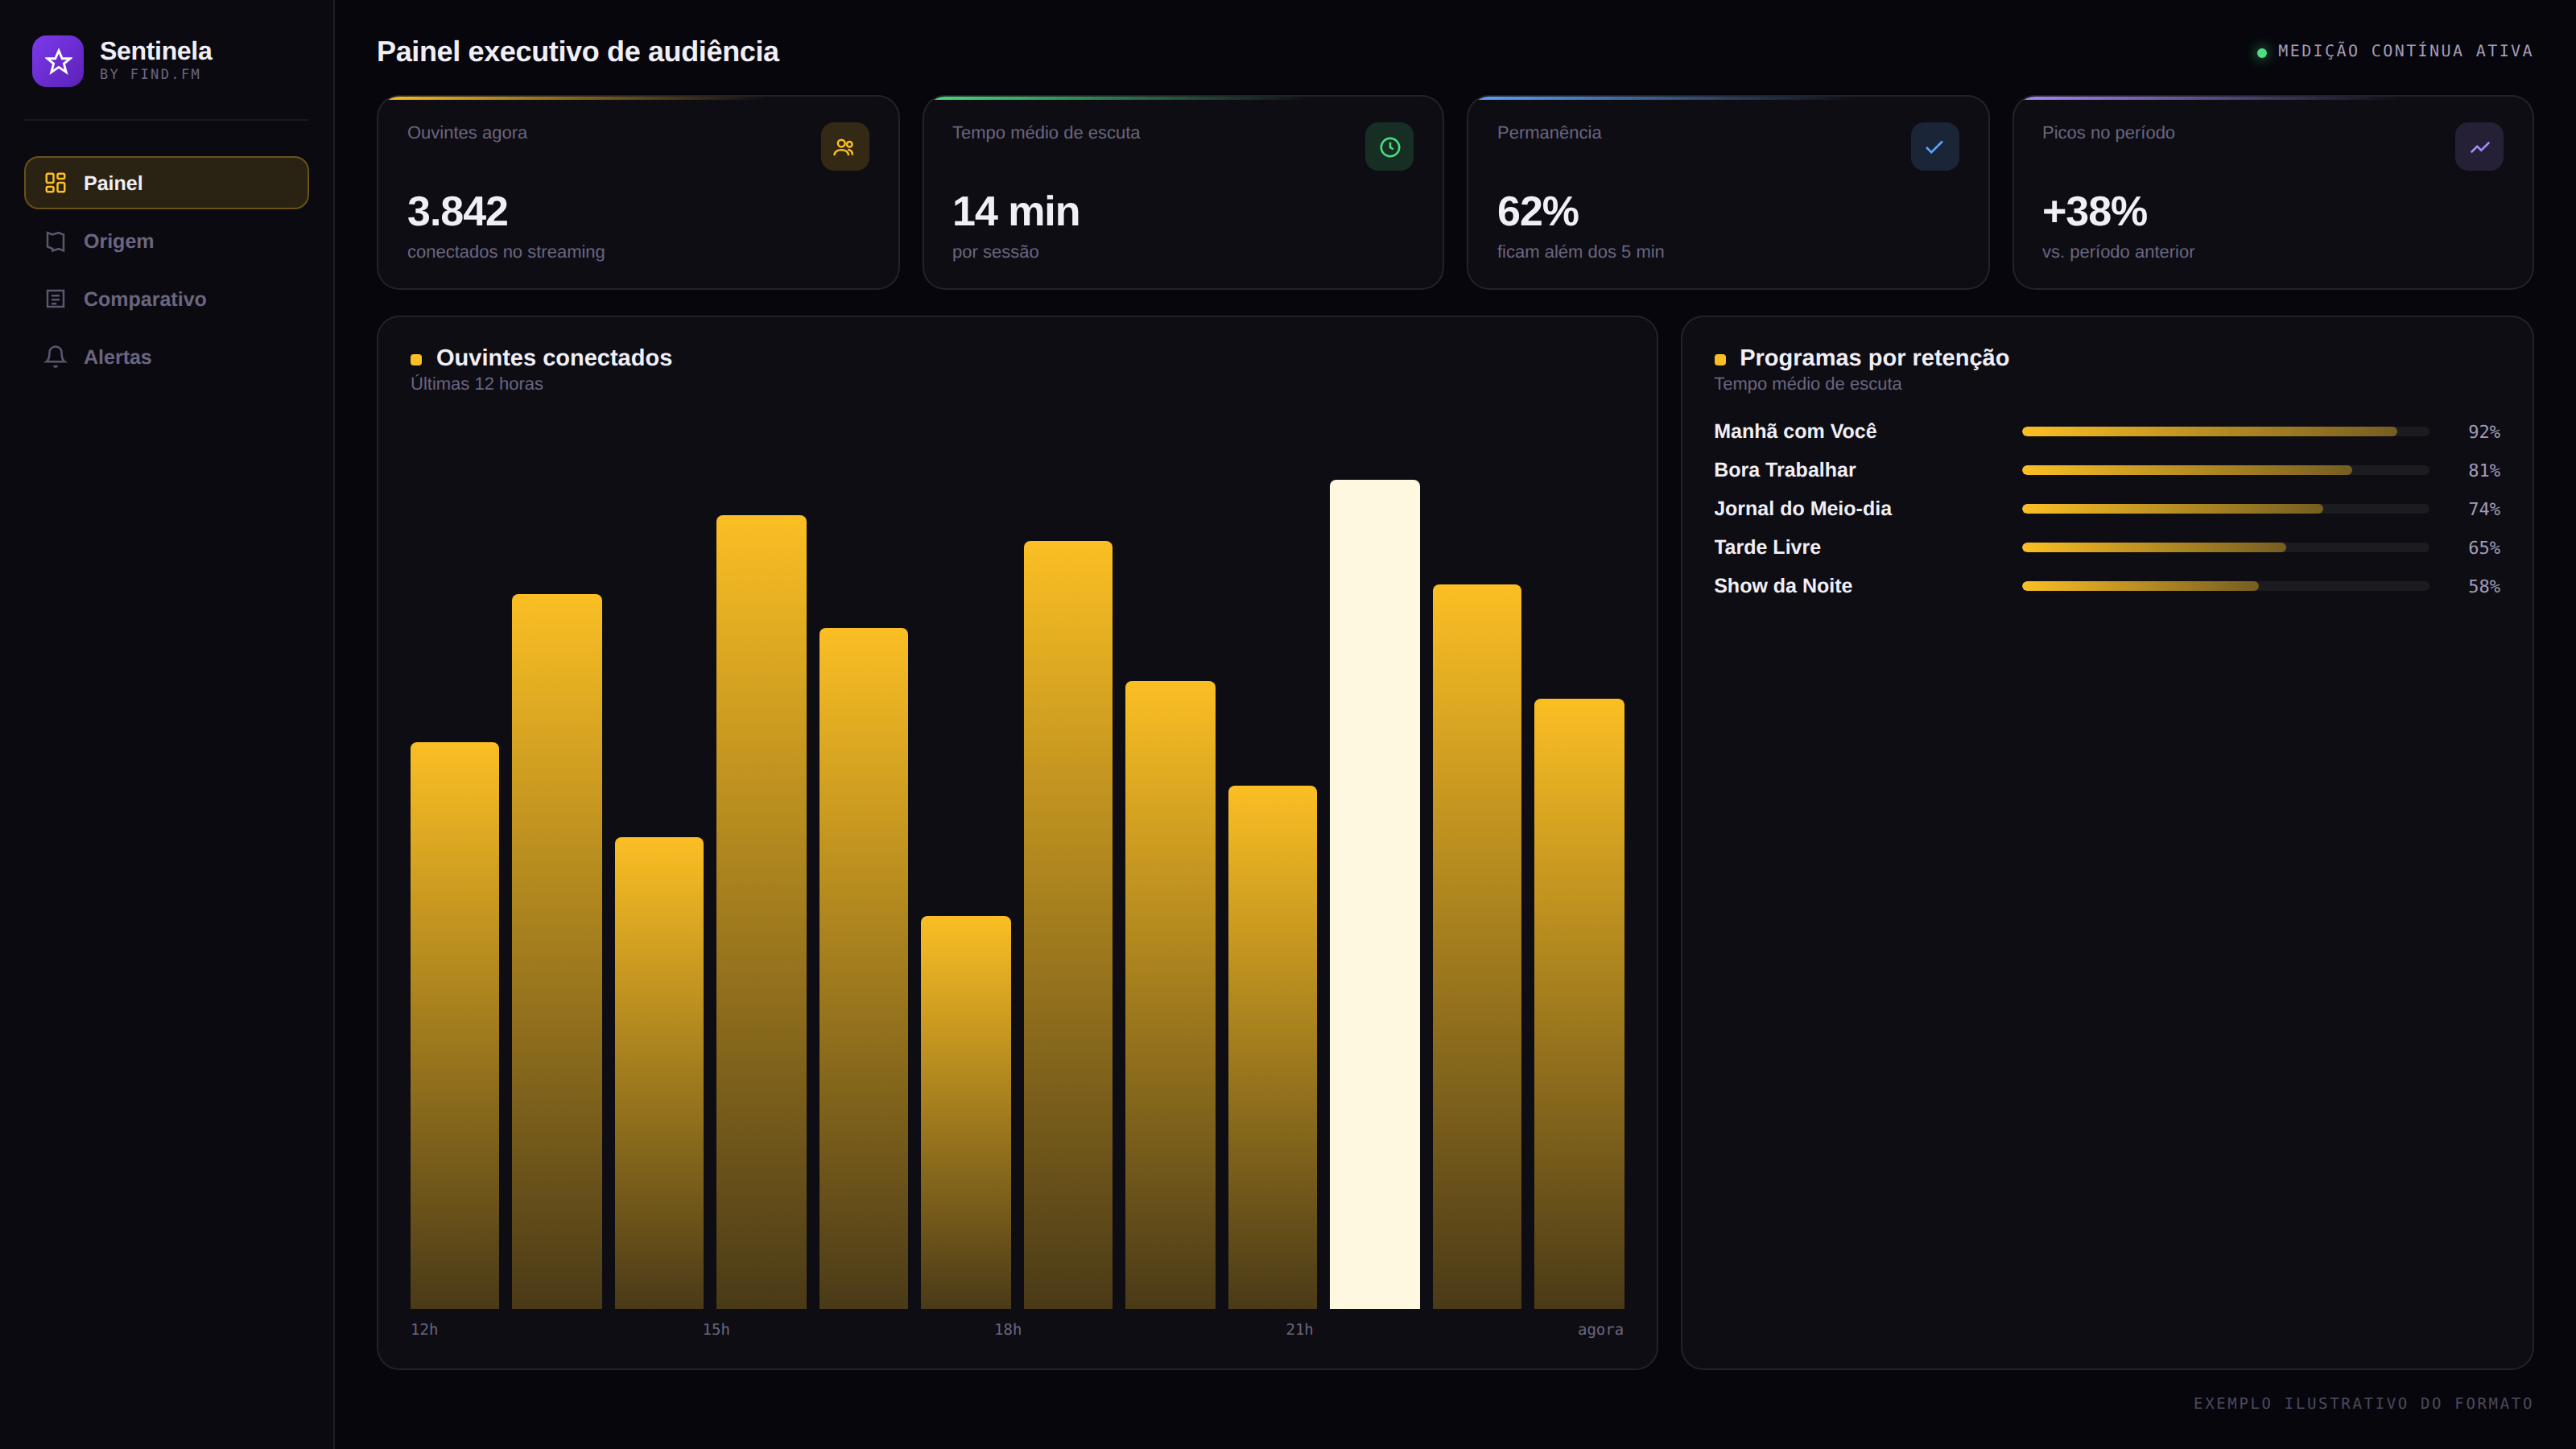The height and width of the screenshot is (1449, 2576).
Task: Click the +38% peaks value
Action: 2094,211
